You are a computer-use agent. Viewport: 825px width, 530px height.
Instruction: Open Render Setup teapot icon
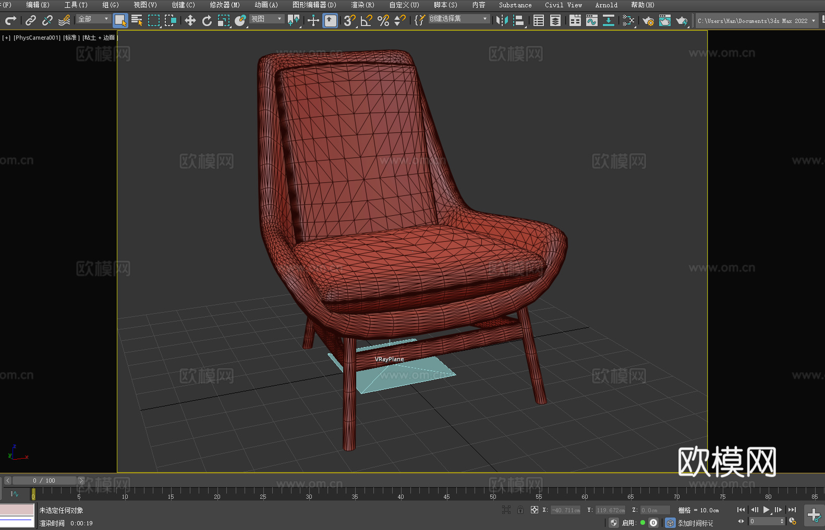tap(648, 20)
